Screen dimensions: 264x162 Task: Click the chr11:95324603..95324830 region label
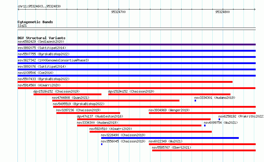click(39, 6)
